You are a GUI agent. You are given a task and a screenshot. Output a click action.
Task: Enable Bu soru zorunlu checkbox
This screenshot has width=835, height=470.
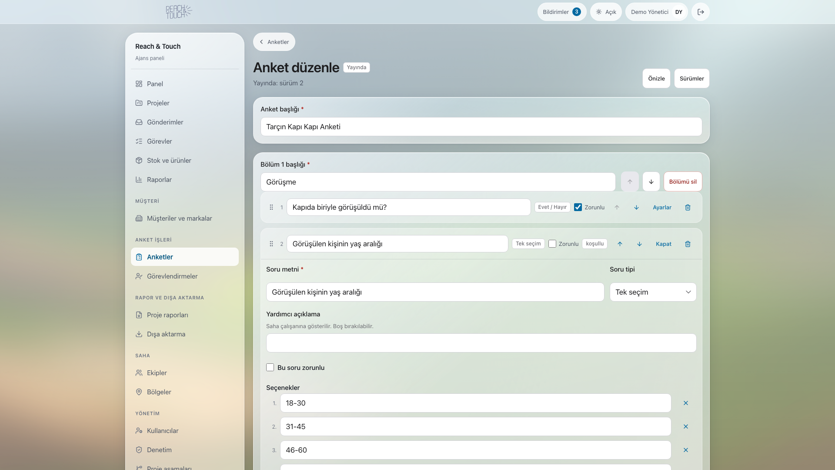tap(270, 368)
